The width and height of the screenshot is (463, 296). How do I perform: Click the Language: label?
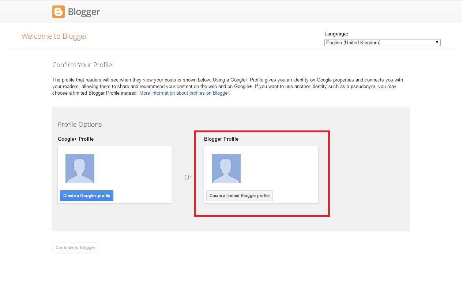coord(336,34)
